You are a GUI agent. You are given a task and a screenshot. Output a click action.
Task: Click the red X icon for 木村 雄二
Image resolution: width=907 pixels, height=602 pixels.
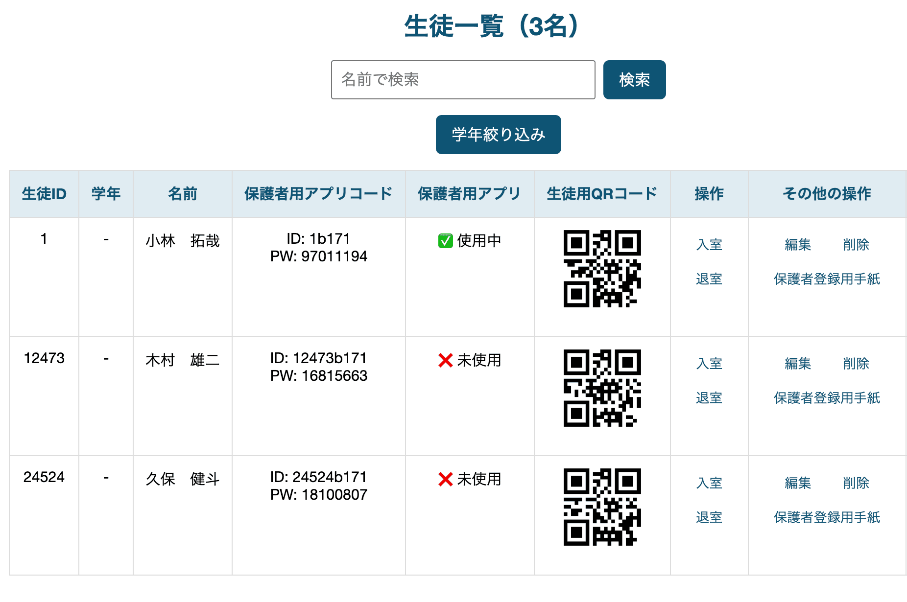click(x=445, y=360)
